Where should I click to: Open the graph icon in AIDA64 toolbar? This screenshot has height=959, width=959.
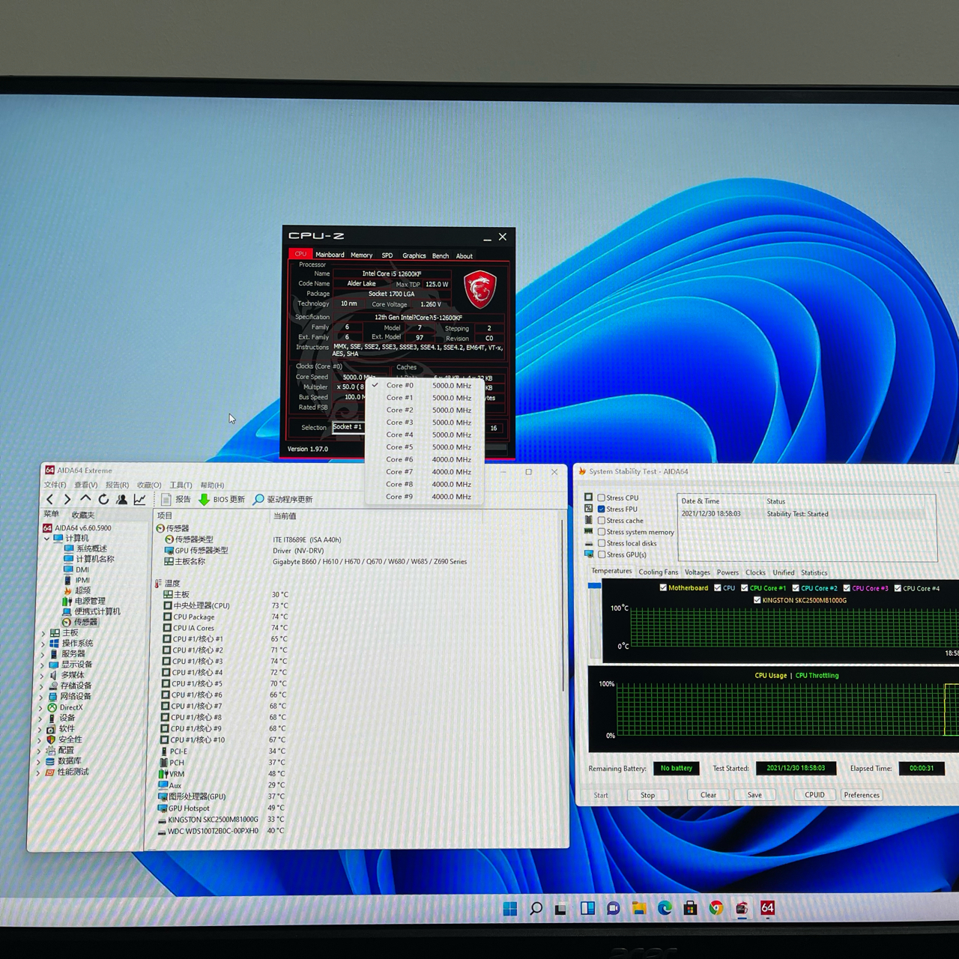[x=140, y=499]
